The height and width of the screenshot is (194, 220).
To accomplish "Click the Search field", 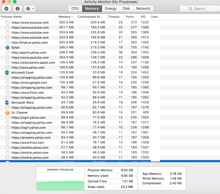I will tap(200, 9).
